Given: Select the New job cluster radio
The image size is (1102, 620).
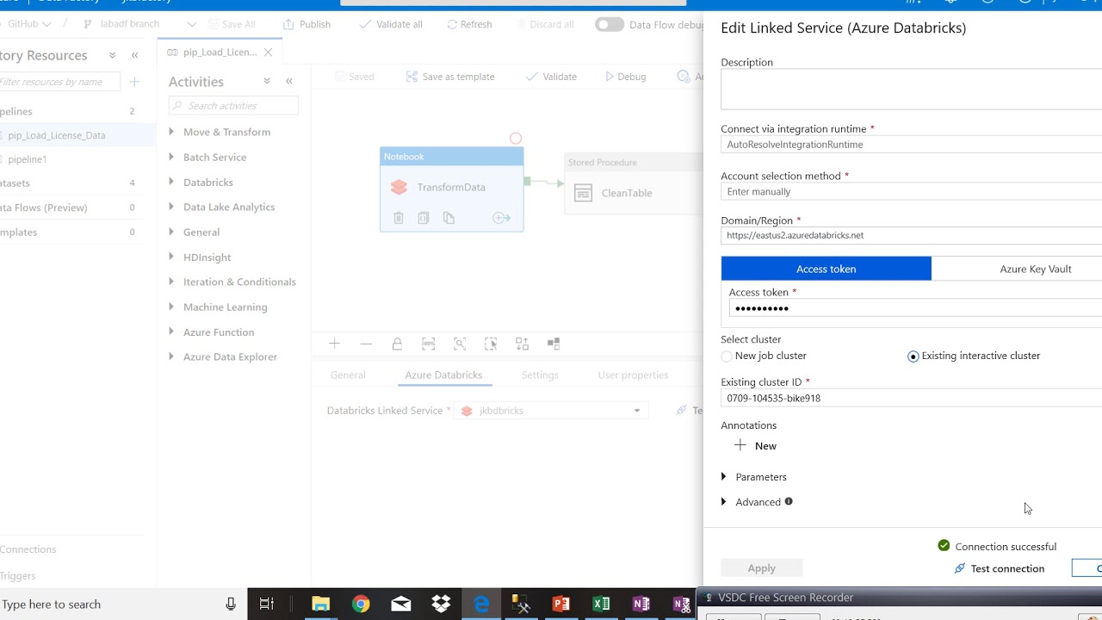Looking at the screenshot, I should click(x=727, y=356).
